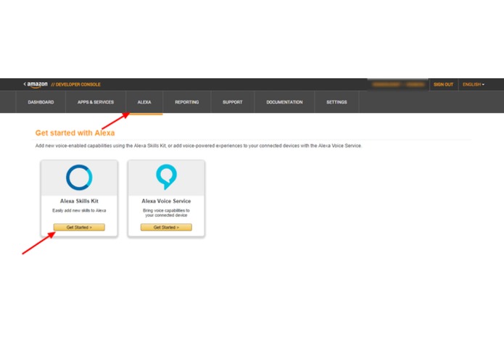504x358 pixels.
Task: Click the Alexa Voice Service card title
Action: tap(166, 201)
